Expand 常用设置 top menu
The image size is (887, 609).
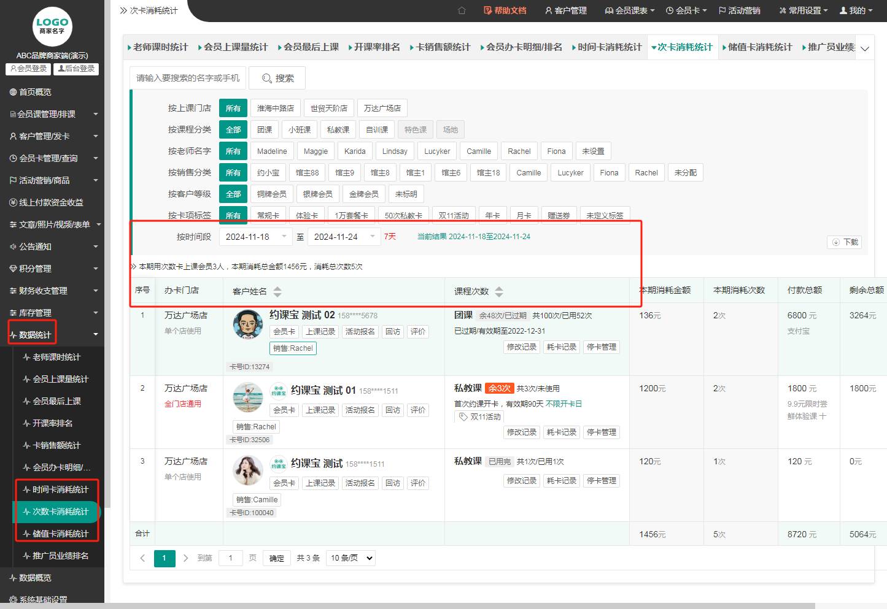[804, 10]
